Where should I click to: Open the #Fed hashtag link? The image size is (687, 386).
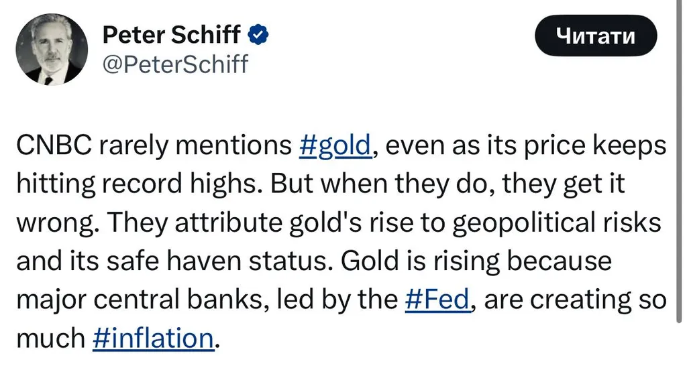(437, 300)
